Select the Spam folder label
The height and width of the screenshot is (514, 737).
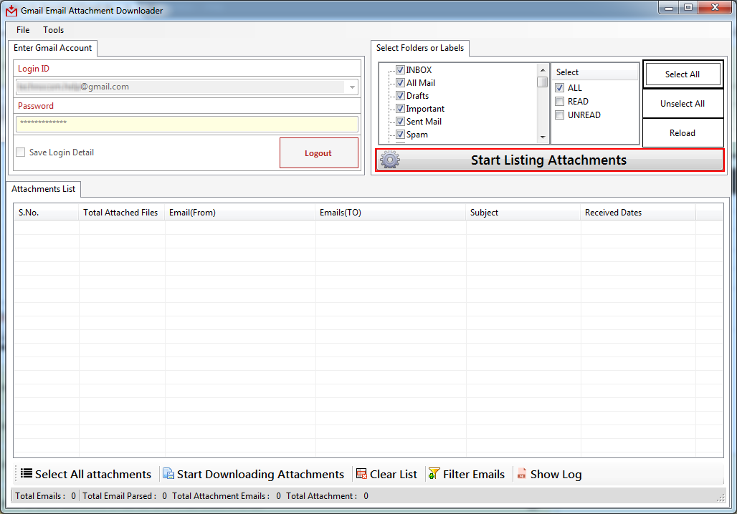click(417, 135)
